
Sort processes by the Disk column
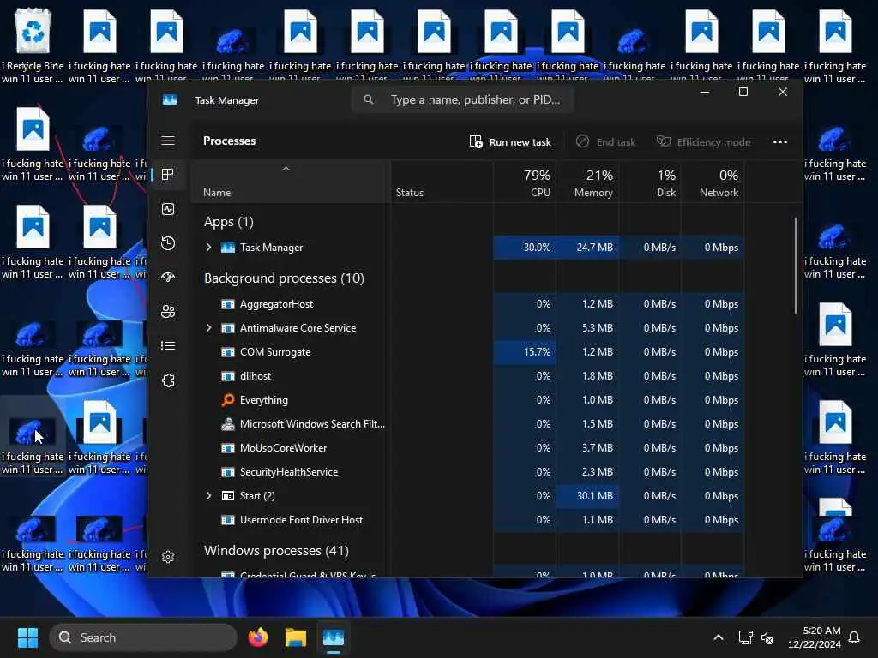650,182
